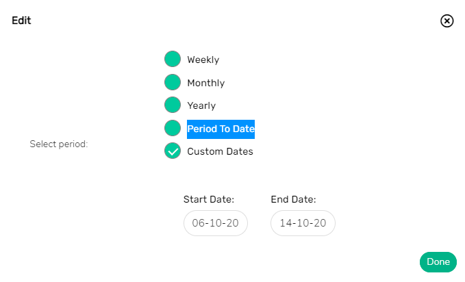Click the End Date: label

click(x=293, y=199)
